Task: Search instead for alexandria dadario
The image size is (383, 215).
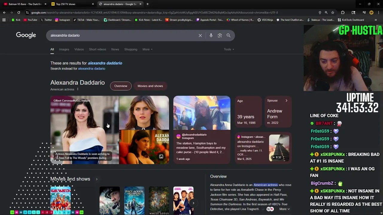Action: coord(92,69)
